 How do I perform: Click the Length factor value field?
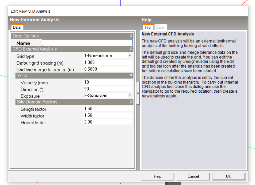point(108,109)
